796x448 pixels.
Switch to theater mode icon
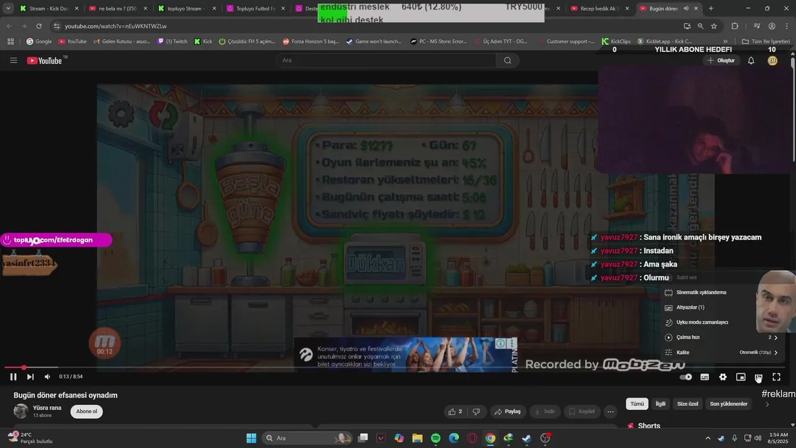click(759, 377)
